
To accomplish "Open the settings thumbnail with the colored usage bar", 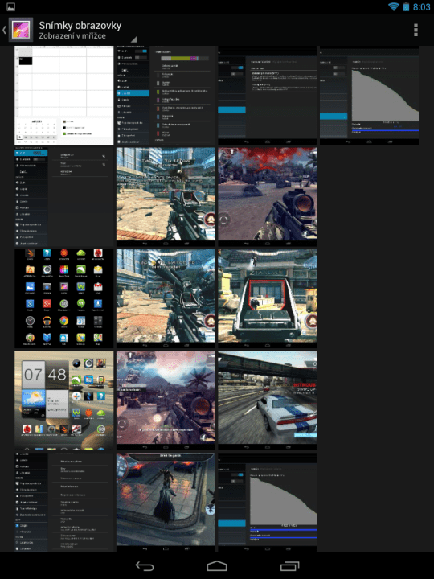I will click(x=166, y=95).
